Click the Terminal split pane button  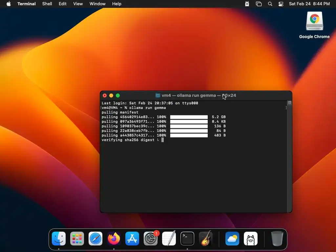290,103
